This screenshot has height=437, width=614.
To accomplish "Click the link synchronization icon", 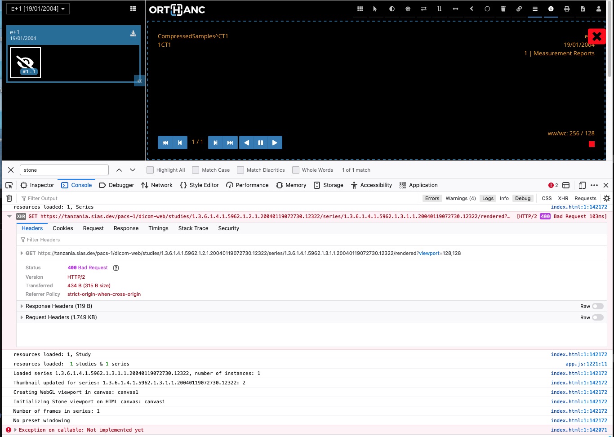I will (519, 9).
